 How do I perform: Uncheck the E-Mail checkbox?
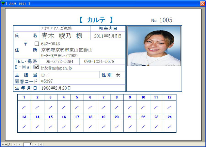tap(37, 67)
